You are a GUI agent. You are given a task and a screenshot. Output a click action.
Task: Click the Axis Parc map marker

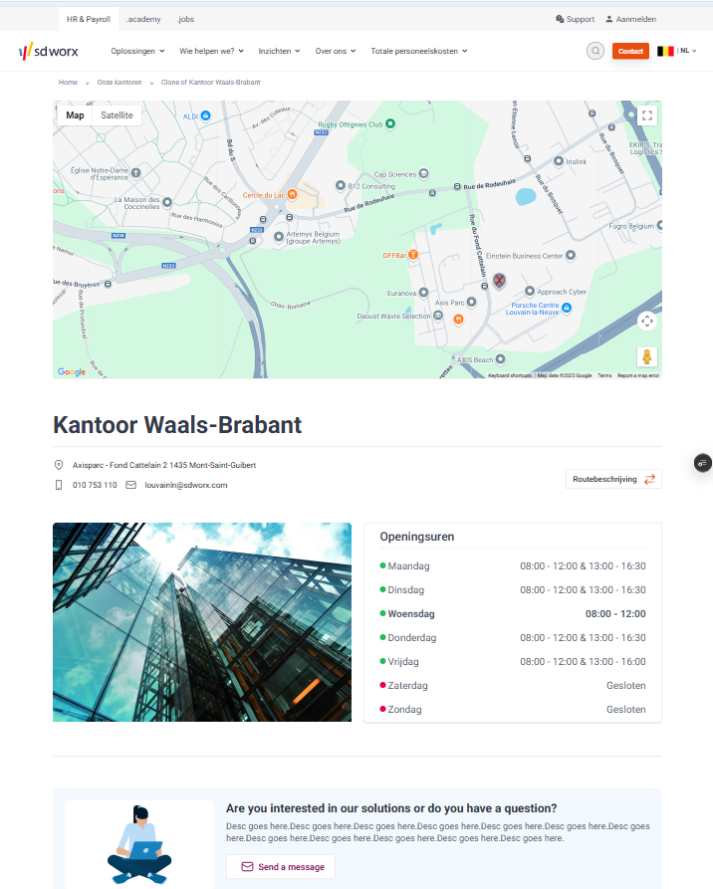[x=471, y=303]
